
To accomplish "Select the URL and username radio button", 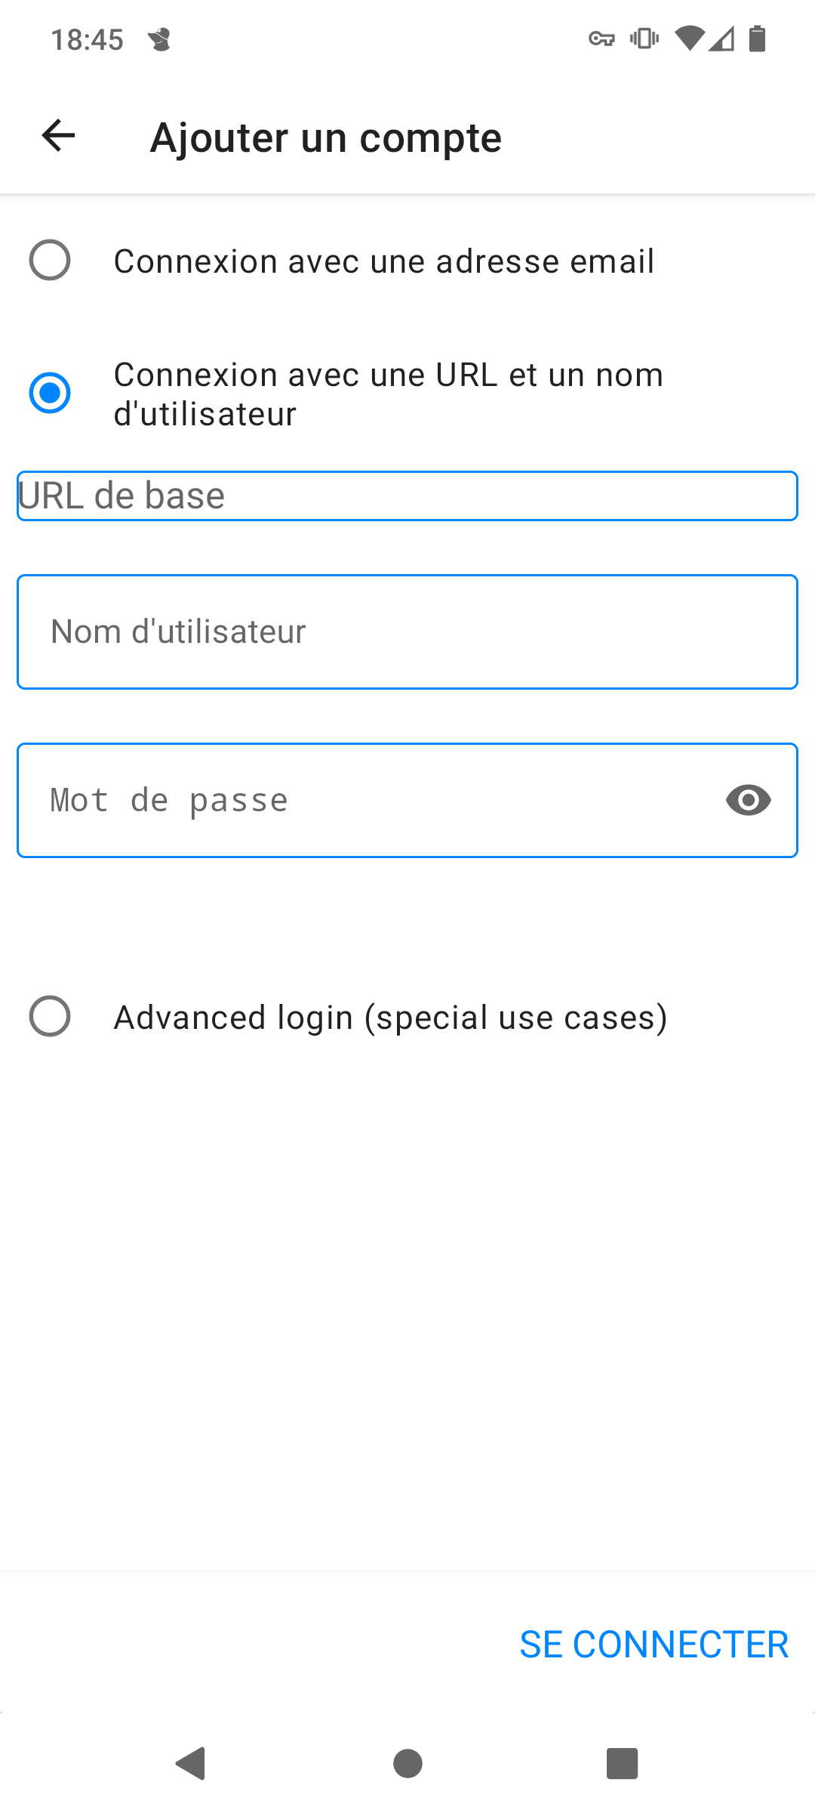I will point(50,393).
